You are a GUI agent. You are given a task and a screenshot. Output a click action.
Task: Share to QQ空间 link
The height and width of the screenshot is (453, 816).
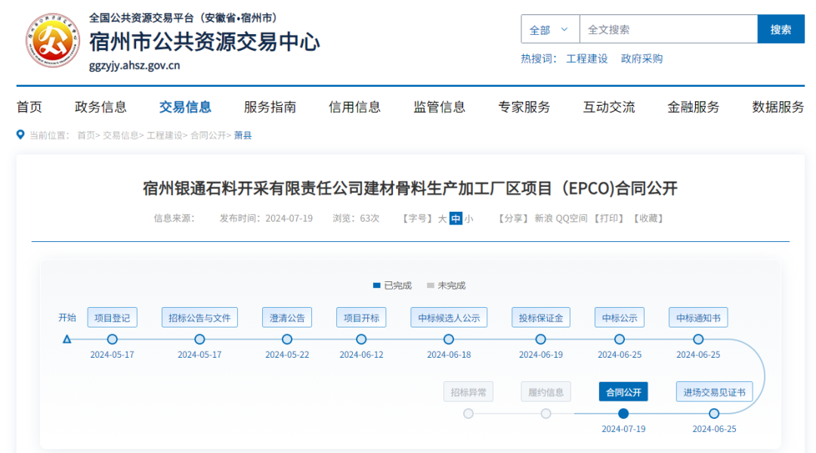click(571, 219)
